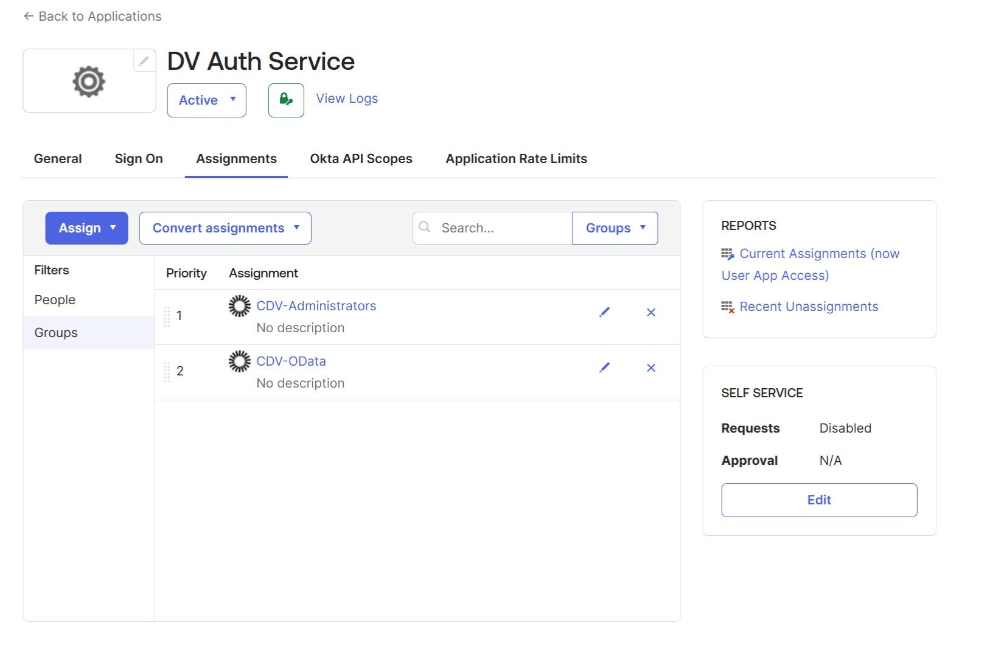Viewport: 990px width, 651px height.
Task: Open the Recent Unassignments report
Action: tap(808, 307)
